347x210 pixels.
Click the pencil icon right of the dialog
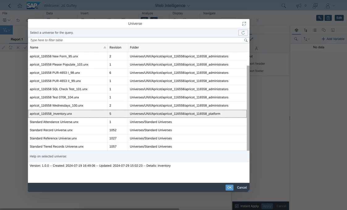click(252, 39)
